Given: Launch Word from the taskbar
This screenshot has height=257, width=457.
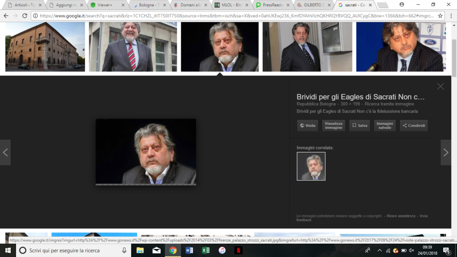Looking at the screenshot, I should (189, 250).
